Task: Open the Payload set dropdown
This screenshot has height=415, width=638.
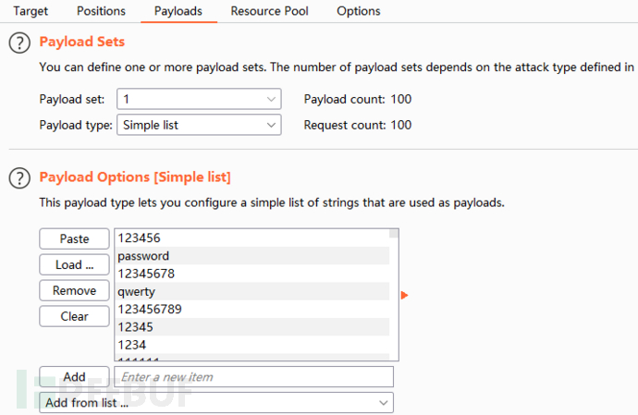Action: [198, 99]
